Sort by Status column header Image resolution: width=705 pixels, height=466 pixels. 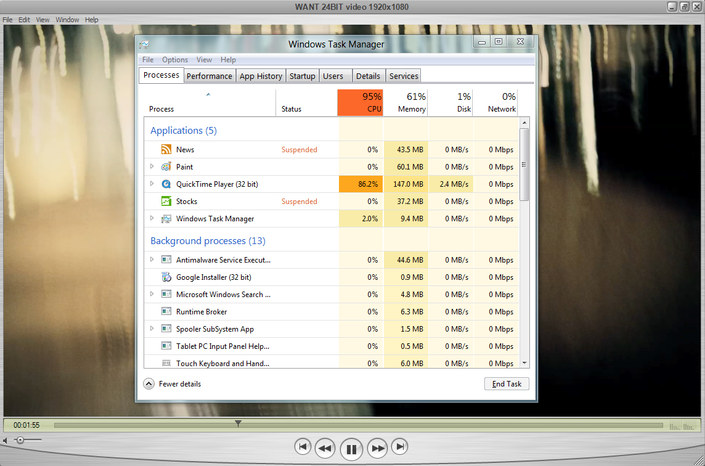tap(306, 102)
